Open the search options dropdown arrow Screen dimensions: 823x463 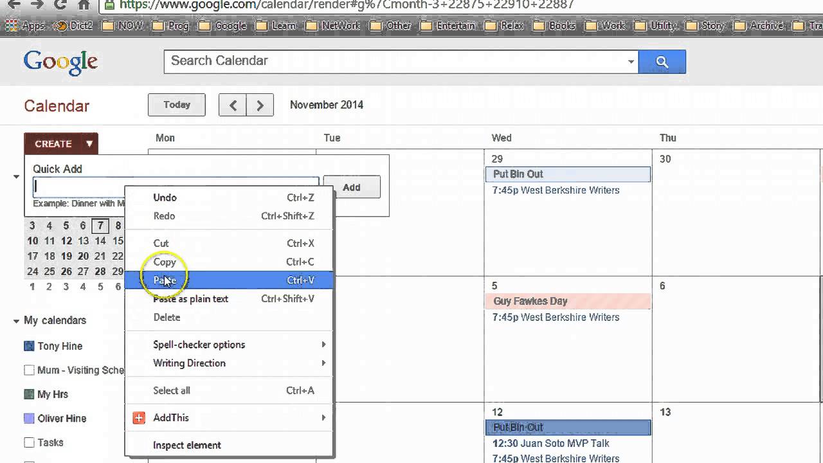(x=631, y=62)
